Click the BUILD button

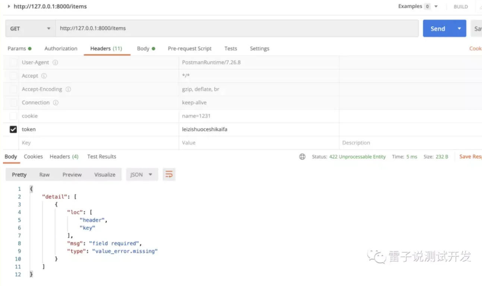(x=461, y=7)
